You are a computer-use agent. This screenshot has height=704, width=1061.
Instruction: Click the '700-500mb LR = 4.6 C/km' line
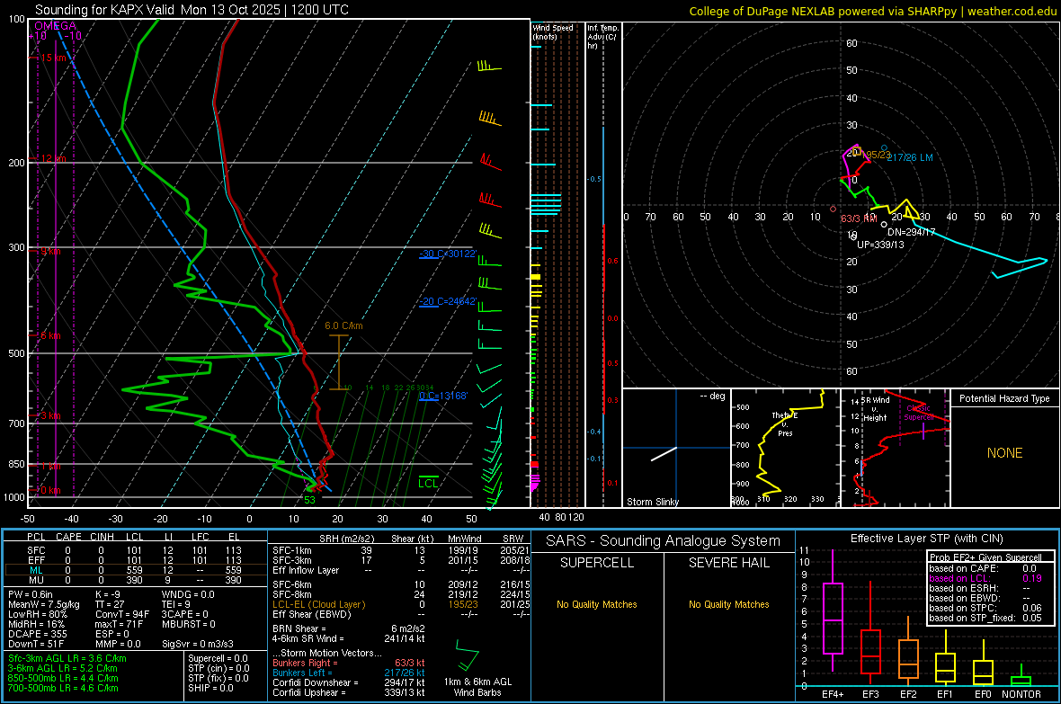click(63, 688)
